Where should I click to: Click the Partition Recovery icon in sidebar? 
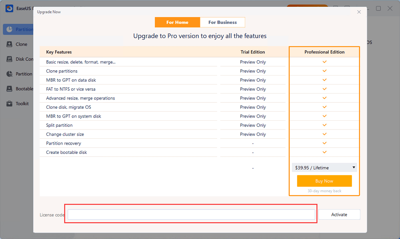point(10,74)
